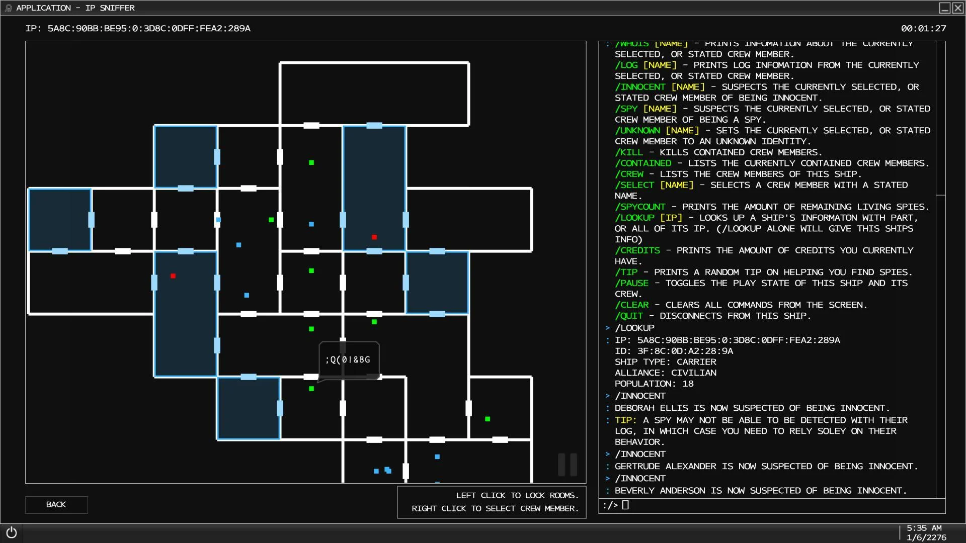Screen dimensions: 966x543
Task: Unlock the right-side dark blue room
Action: pos(437,283)
